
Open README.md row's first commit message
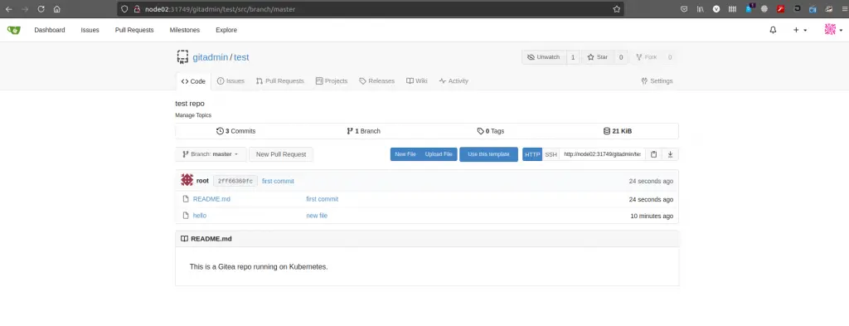tap(323, 199)
